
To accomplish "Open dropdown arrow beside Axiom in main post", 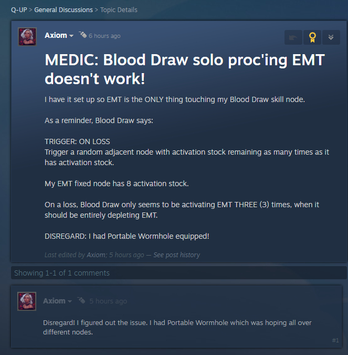I will pyautogui.click(x=71, y=36).
